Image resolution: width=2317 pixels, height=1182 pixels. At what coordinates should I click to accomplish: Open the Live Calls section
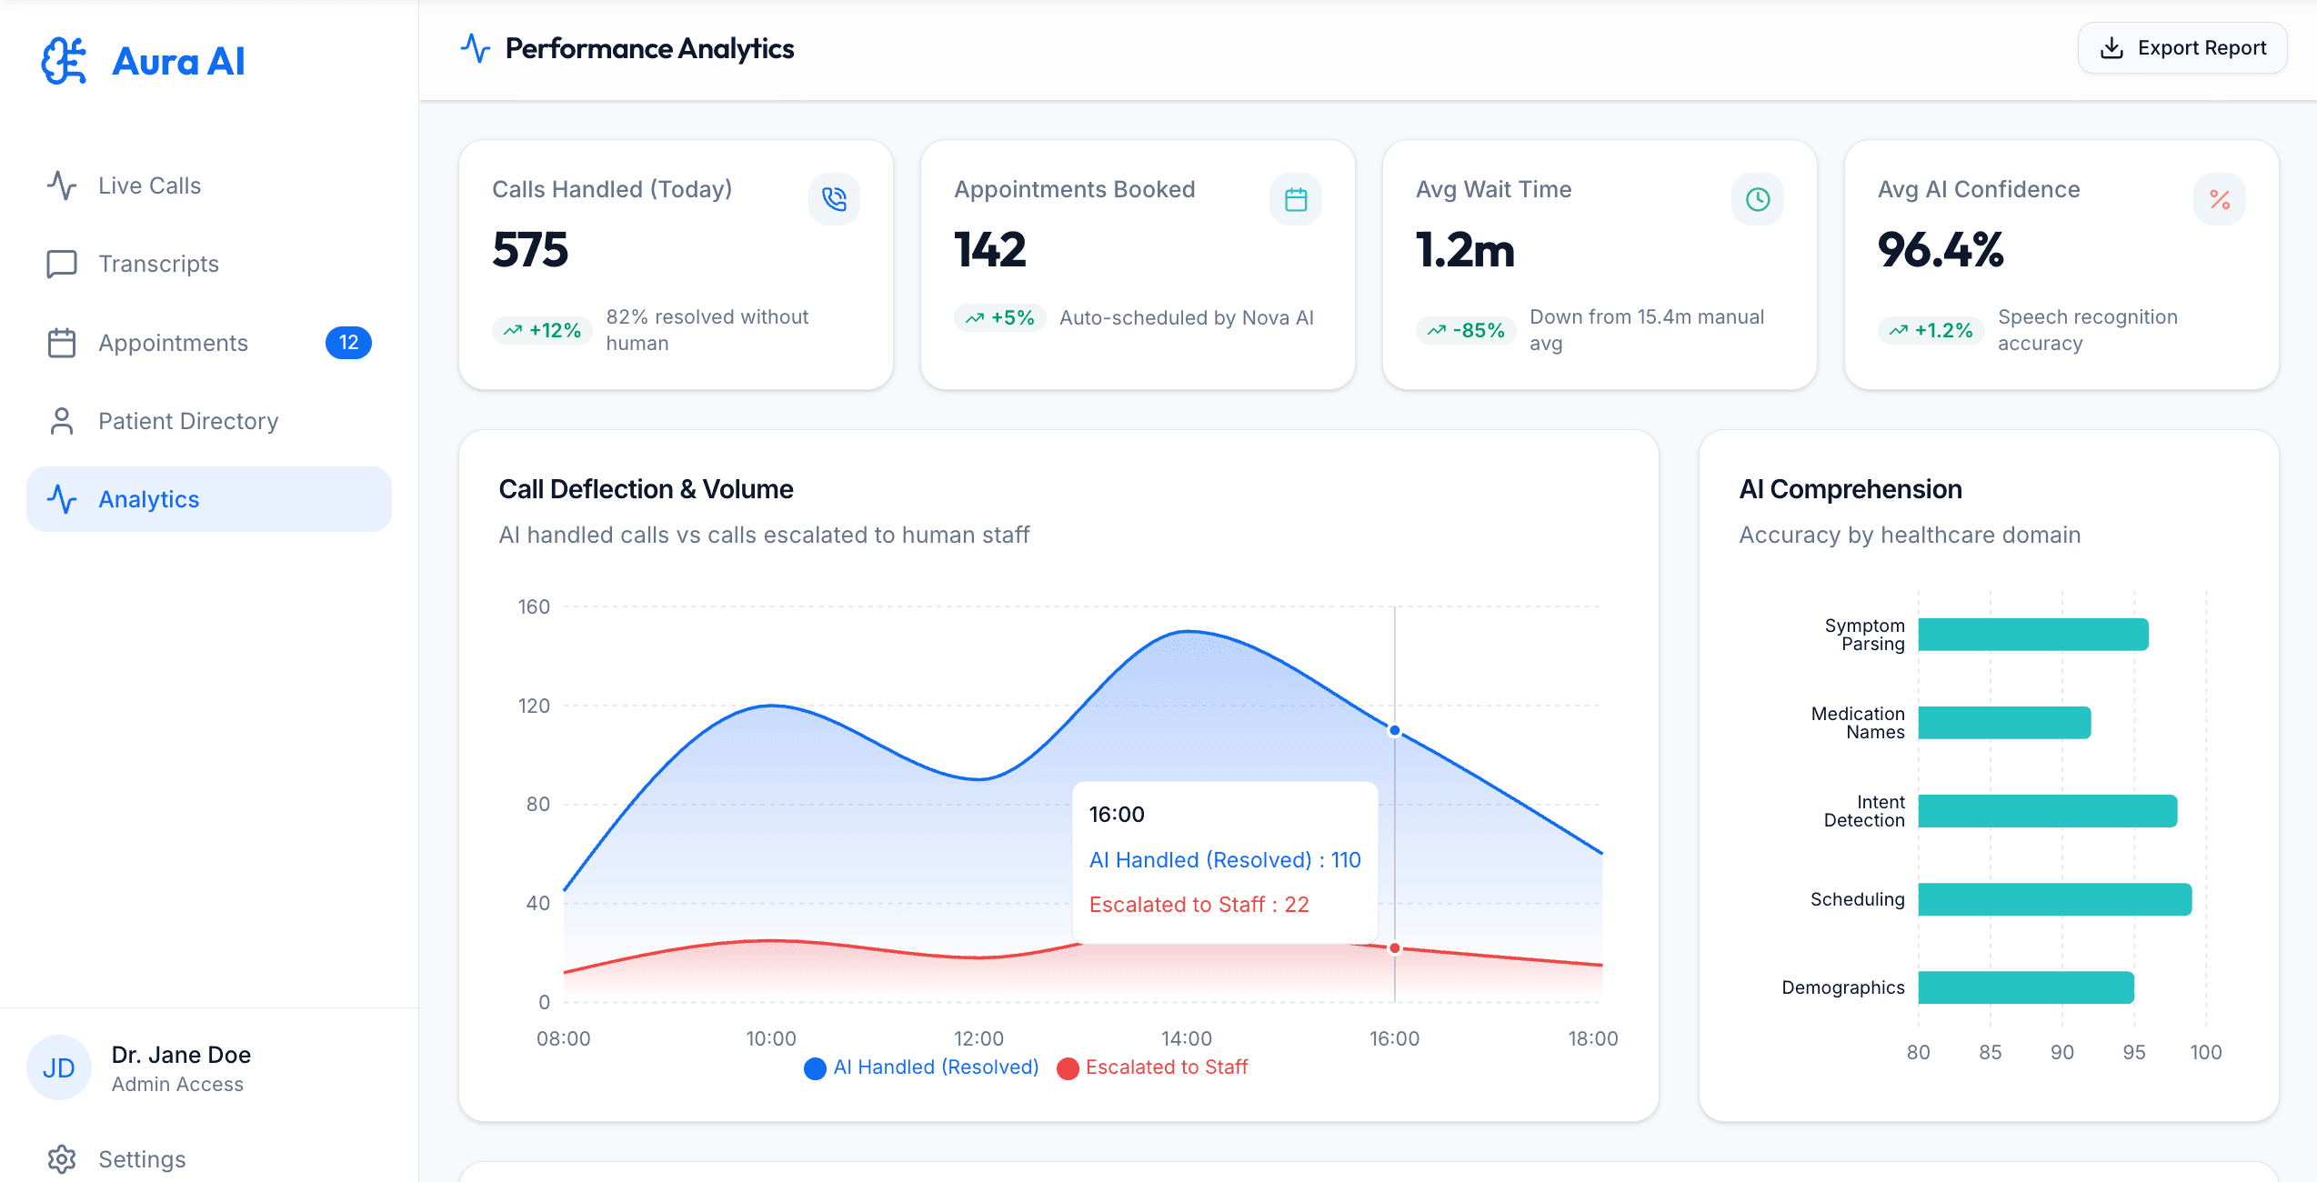click(x=150, y=185)
